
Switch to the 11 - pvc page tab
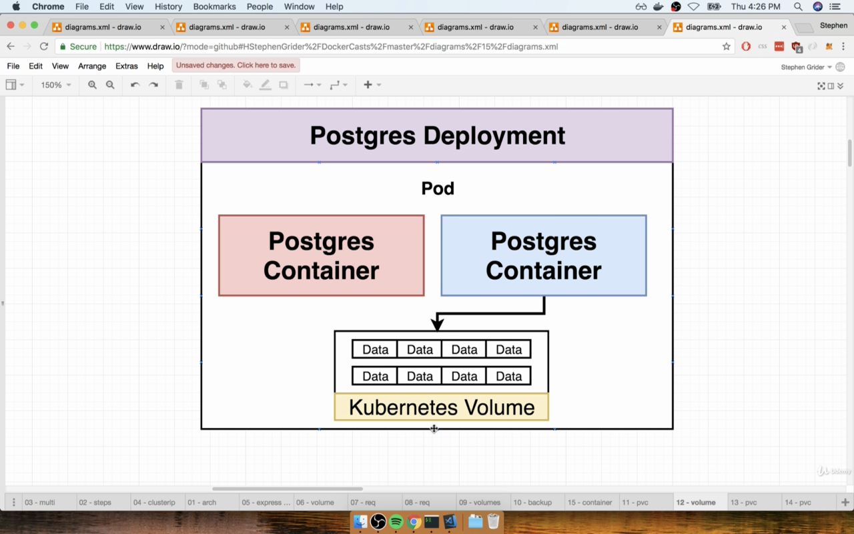click(645, 503)
